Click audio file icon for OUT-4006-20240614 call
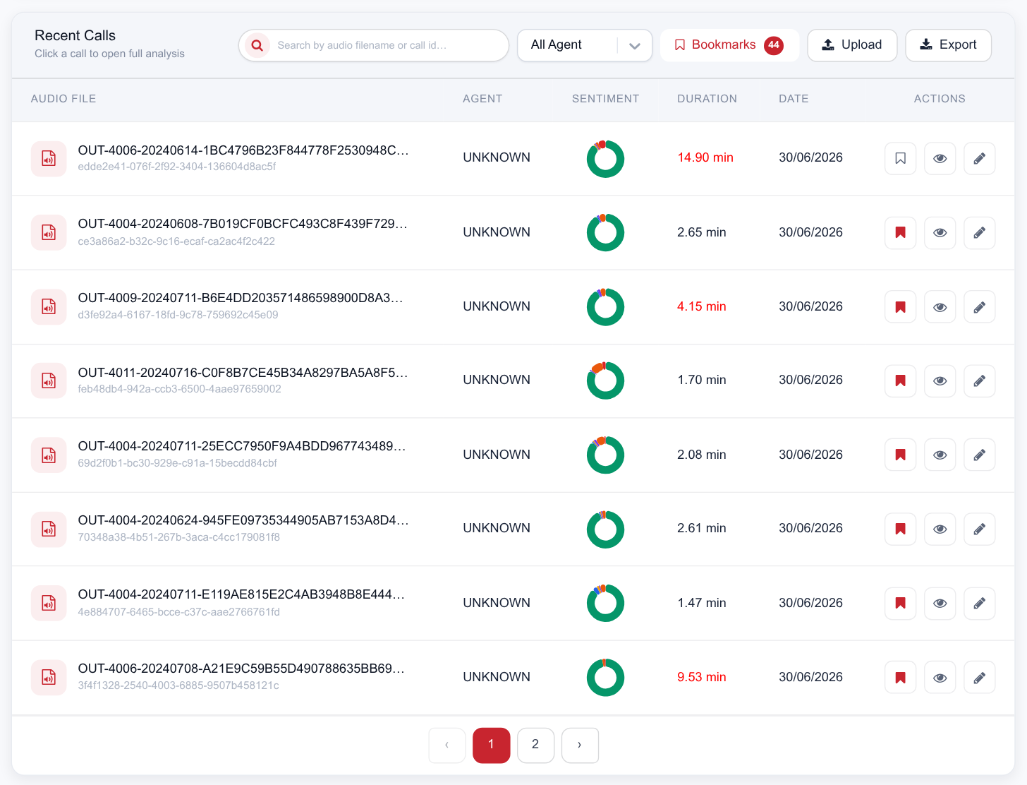 49,159
